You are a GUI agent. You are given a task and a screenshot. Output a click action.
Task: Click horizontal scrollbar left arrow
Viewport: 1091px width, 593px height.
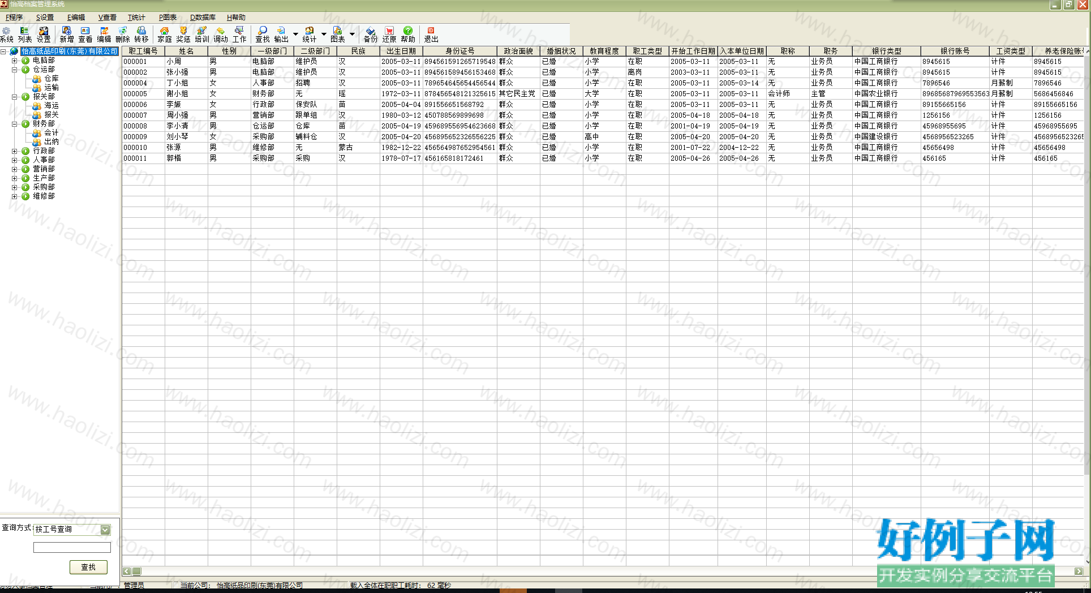[x=127, y=571]
